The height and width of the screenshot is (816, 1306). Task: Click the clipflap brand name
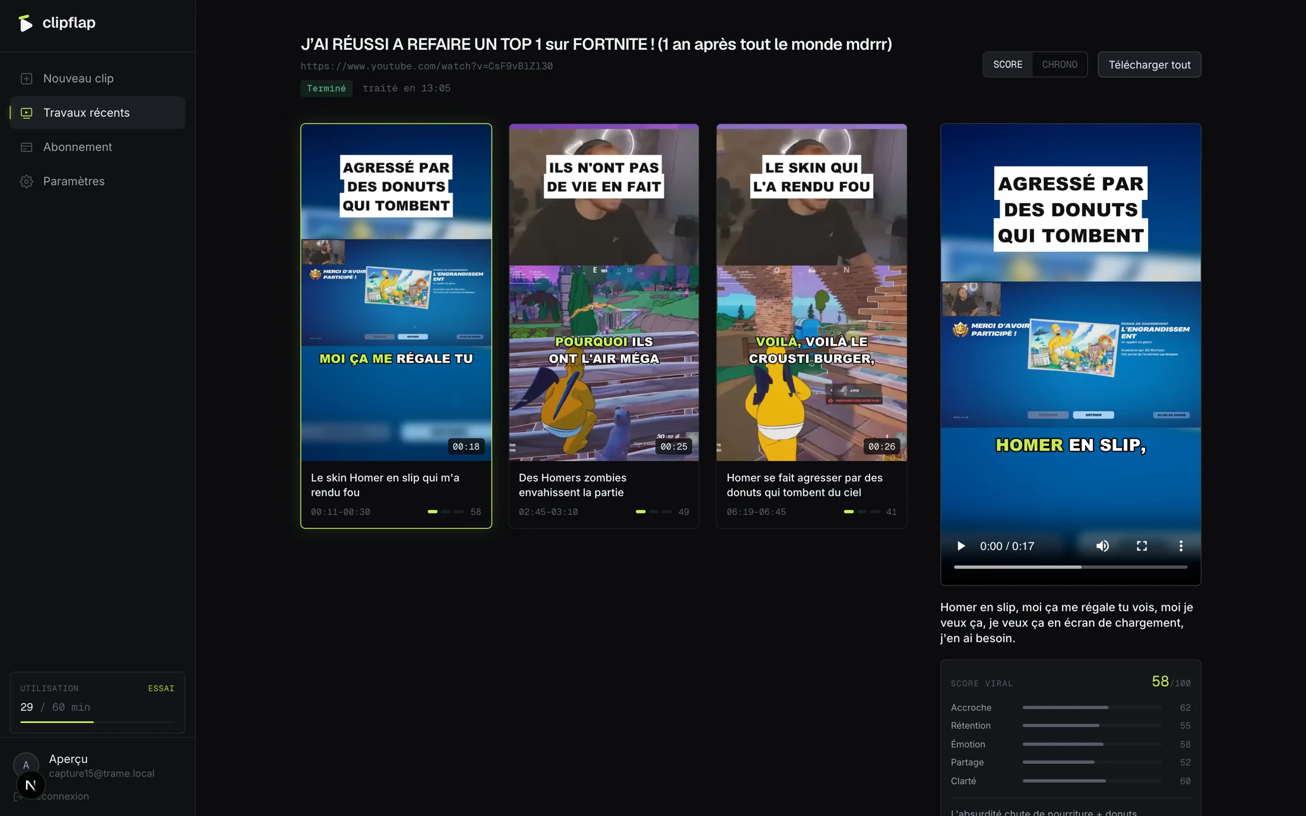pyautogui.click(x=69, y=23)
